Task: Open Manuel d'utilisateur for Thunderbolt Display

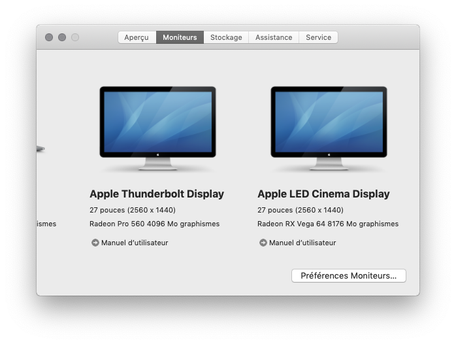Action: click(x=135, y=243)
